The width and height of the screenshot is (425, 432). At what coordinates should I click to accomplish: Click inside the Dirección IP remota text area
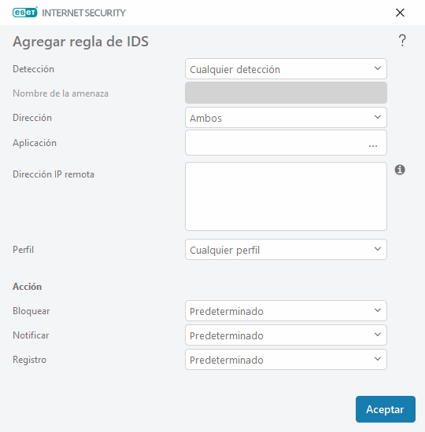(x=286, y=196)
